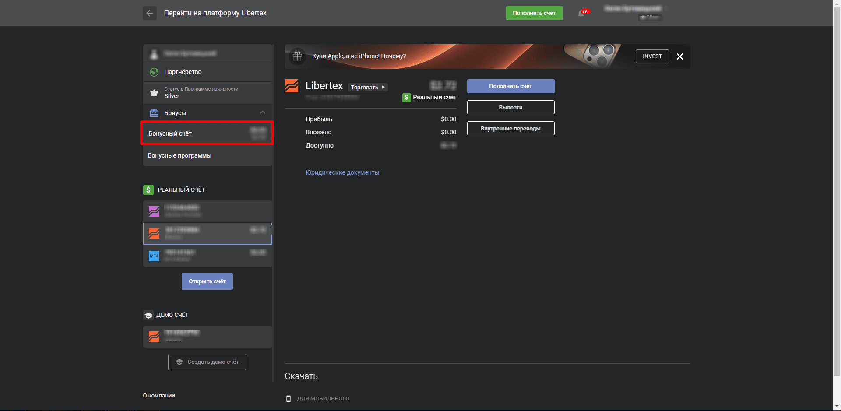Click the Вывести button

pyautogui.click(x=510, y=107)
